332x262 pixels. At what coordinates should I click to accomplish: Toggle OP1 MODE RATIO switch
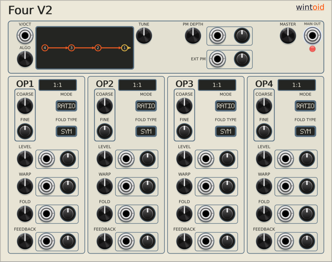point(66,106)
